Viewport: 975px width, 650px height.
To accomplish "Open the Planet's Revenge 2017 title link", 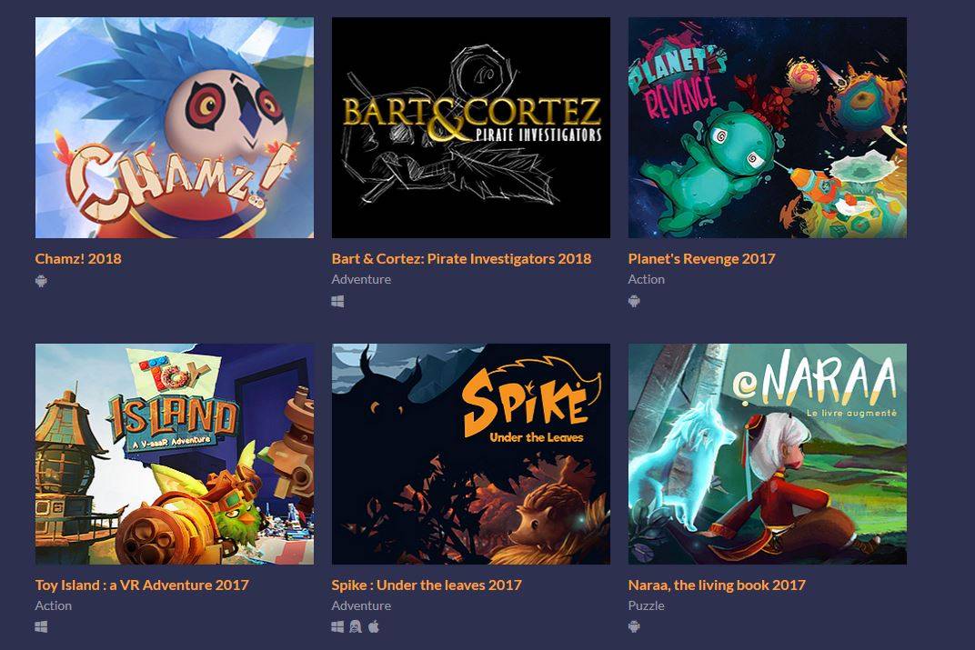I will pyautogui.click(x=701, y=258).
